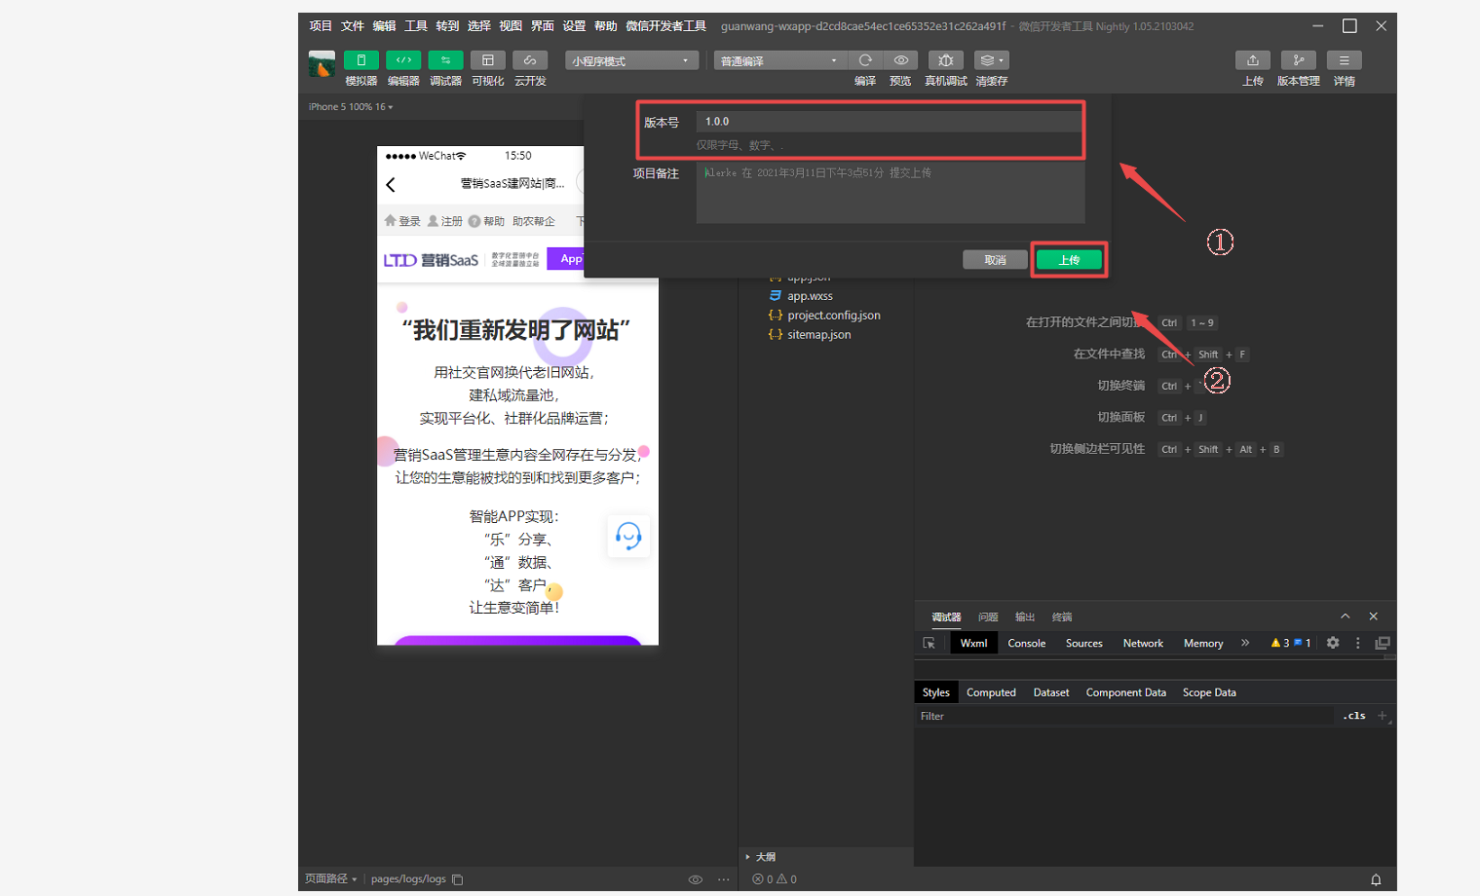The width and height of the screenshot is (1480, 896).
Task: Toggle the editor (编辑器) panel button
Action: point(403,60)
